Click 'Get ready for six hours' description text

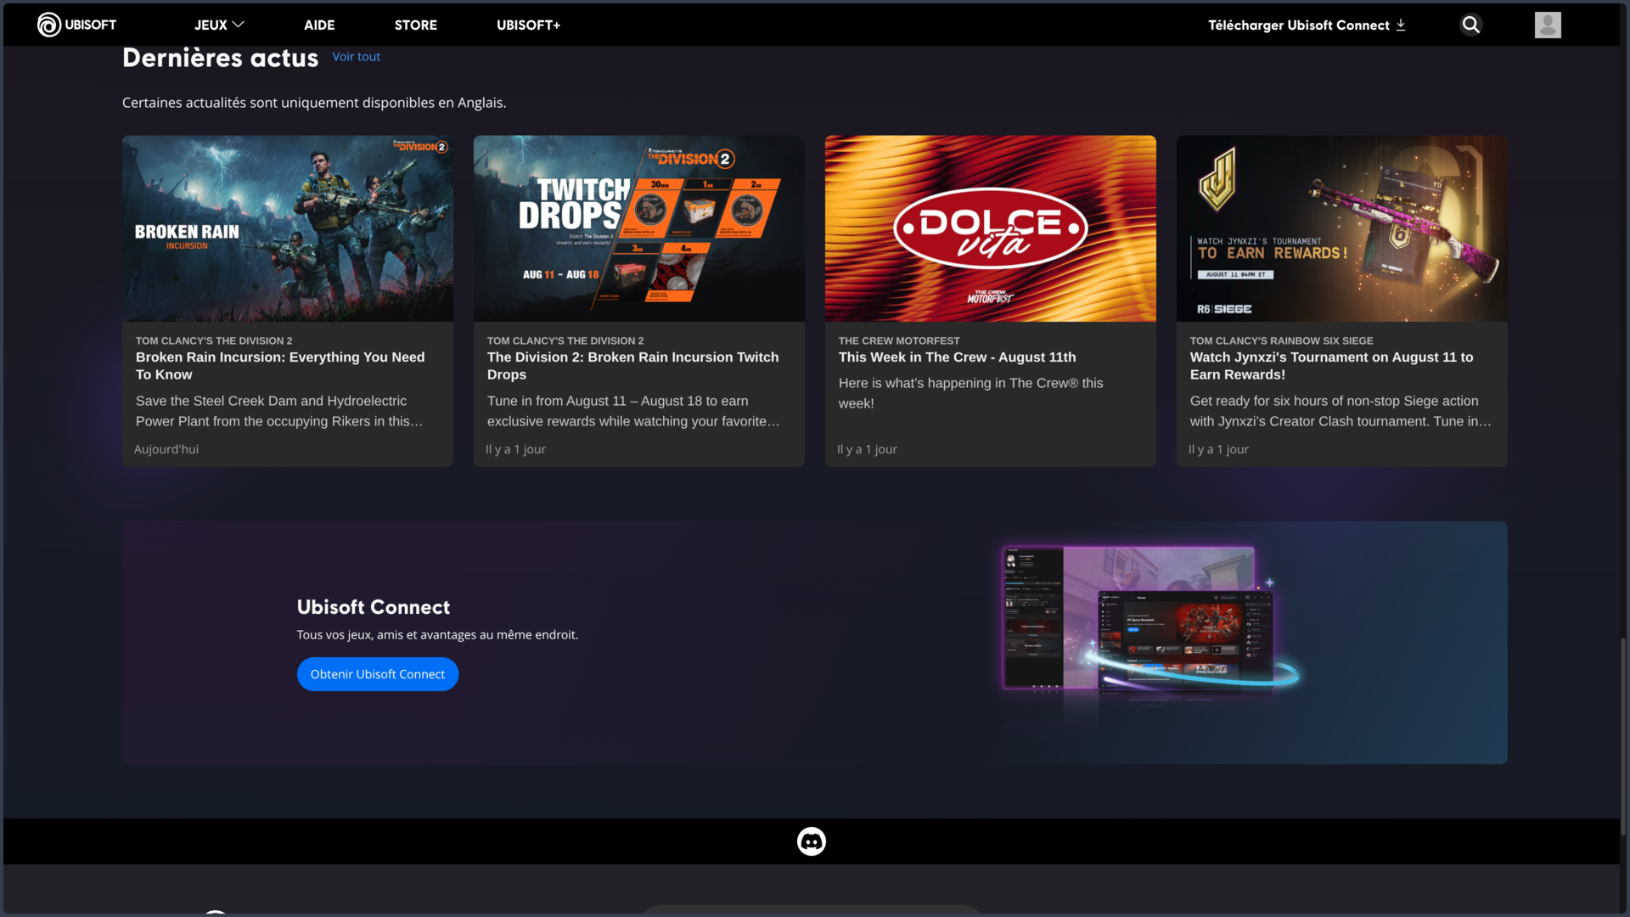point(1341,411)
